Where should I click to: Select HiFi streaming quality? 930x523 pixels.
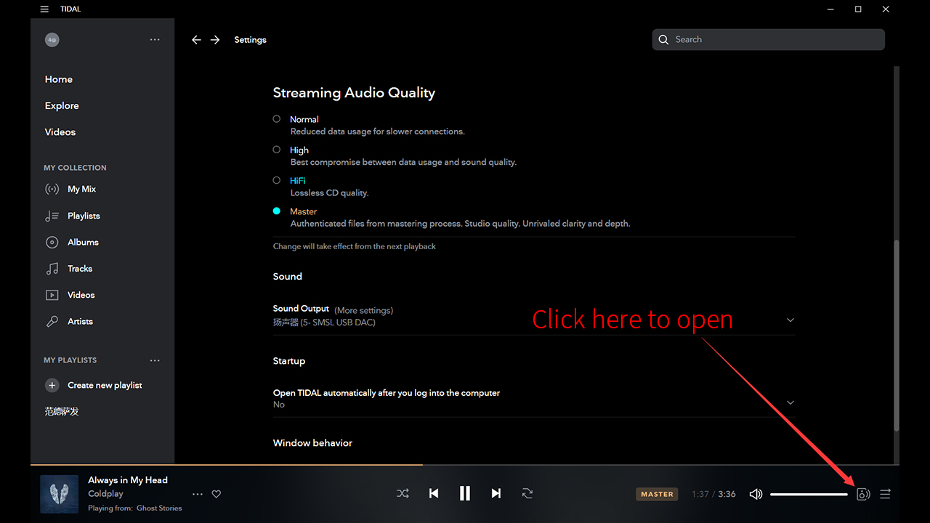point(276,180)
